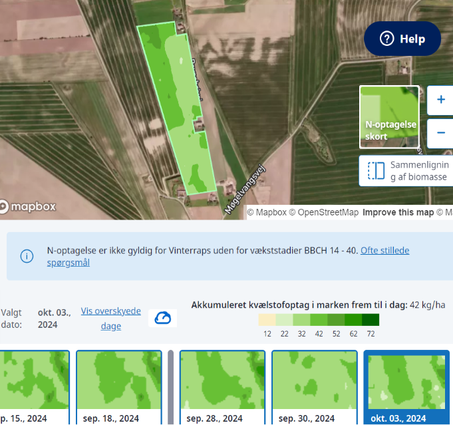The width and height of the screenshot is (453, 425).
Task: Click the mapbox logo
Action: coord(28,207)
